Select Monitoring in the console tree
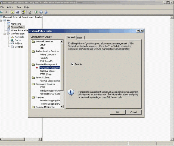 tap(16, 24)
